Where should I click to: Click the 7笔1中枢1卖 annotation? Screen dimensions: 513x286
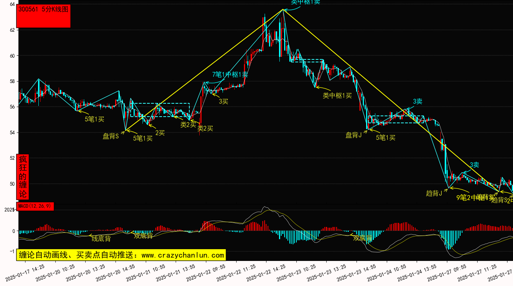point(230,75)
